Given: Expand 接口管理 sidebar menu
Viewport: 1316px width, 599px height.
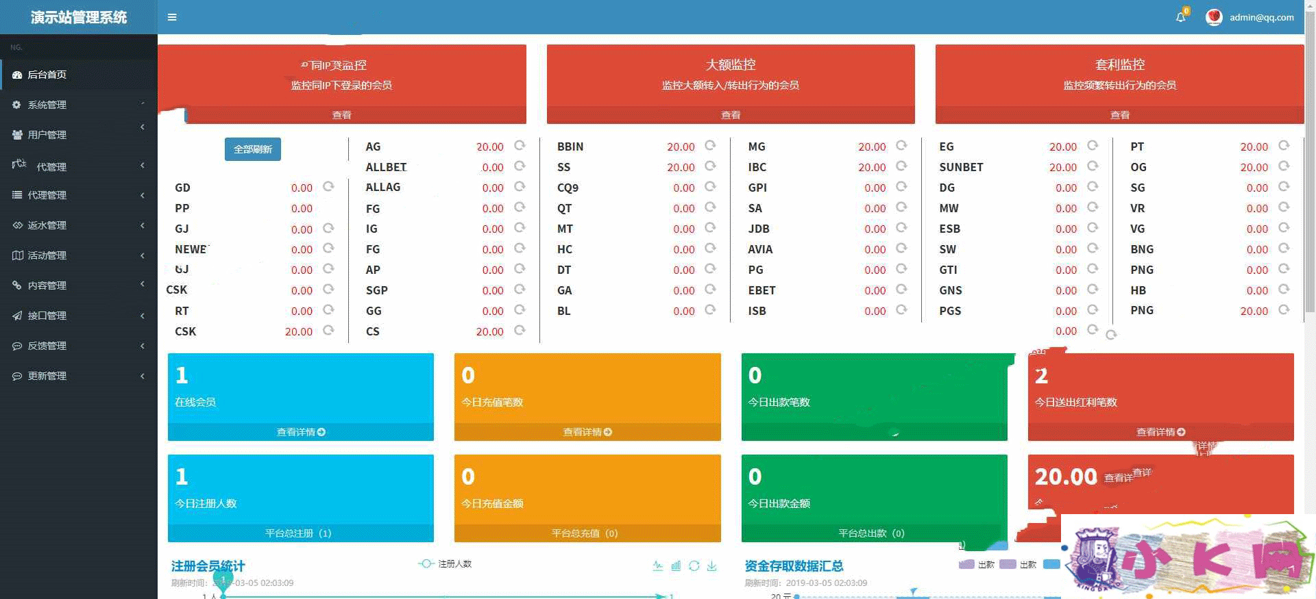Looking at the screenshot, I should tap(78, 316).
